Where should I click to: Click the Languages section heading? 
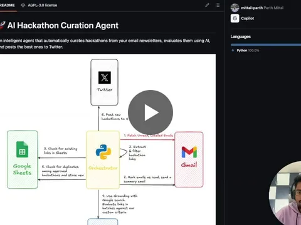coord(241,37)
